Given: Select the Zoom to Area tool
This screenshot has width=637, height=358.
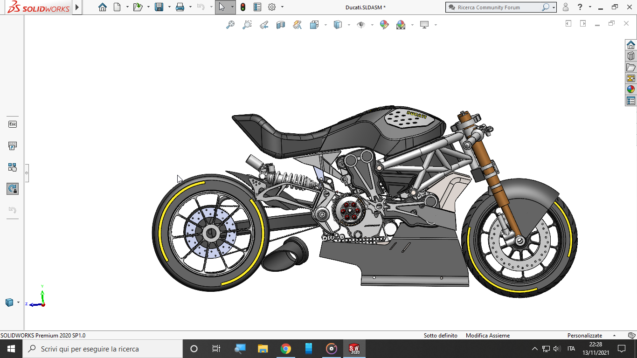Looking at the screenshot, I should tap(247, 25).
